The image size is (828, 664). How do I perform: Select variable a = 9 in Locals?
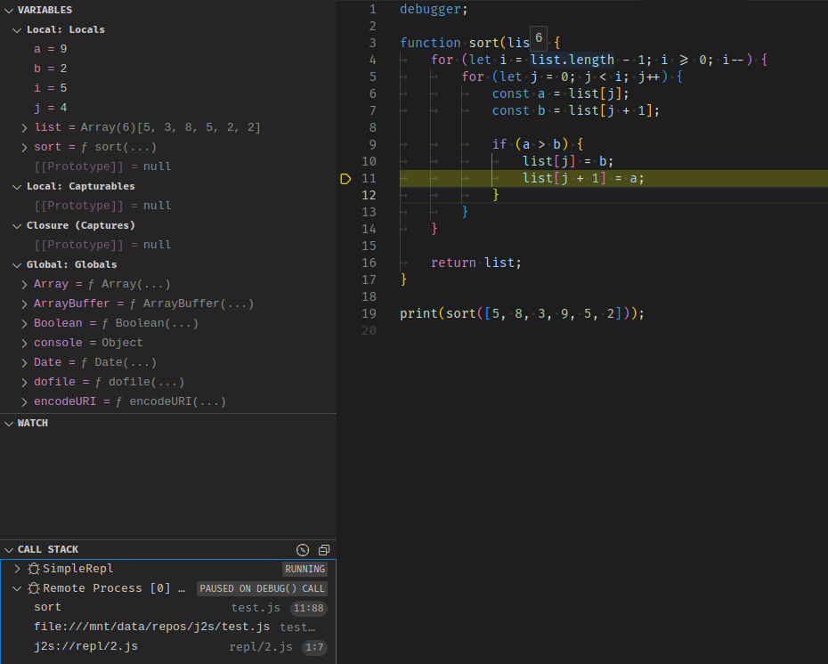tap(51, 49)
